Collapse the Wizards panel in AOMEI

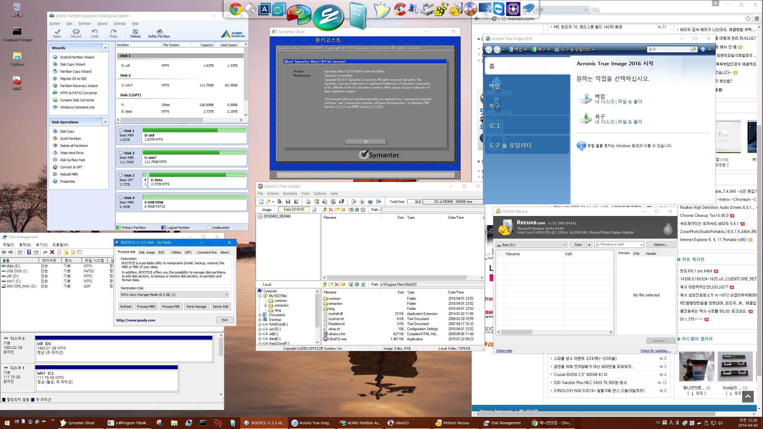coord(105,48)
